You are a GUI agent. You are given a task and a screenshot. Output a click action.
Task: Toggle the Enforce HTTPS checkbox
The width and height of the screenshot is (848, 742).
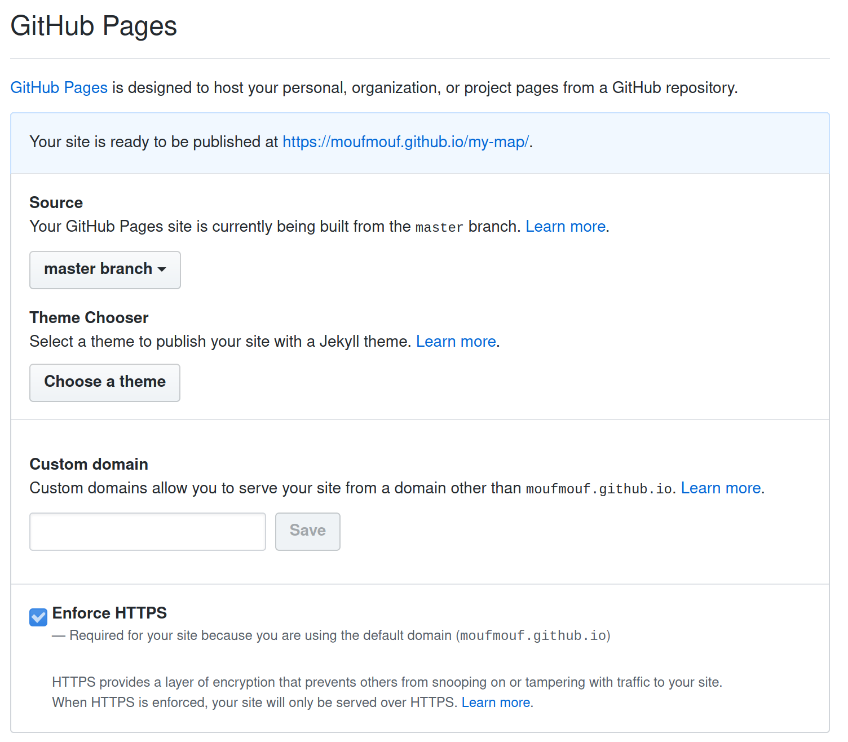[38, 617]
